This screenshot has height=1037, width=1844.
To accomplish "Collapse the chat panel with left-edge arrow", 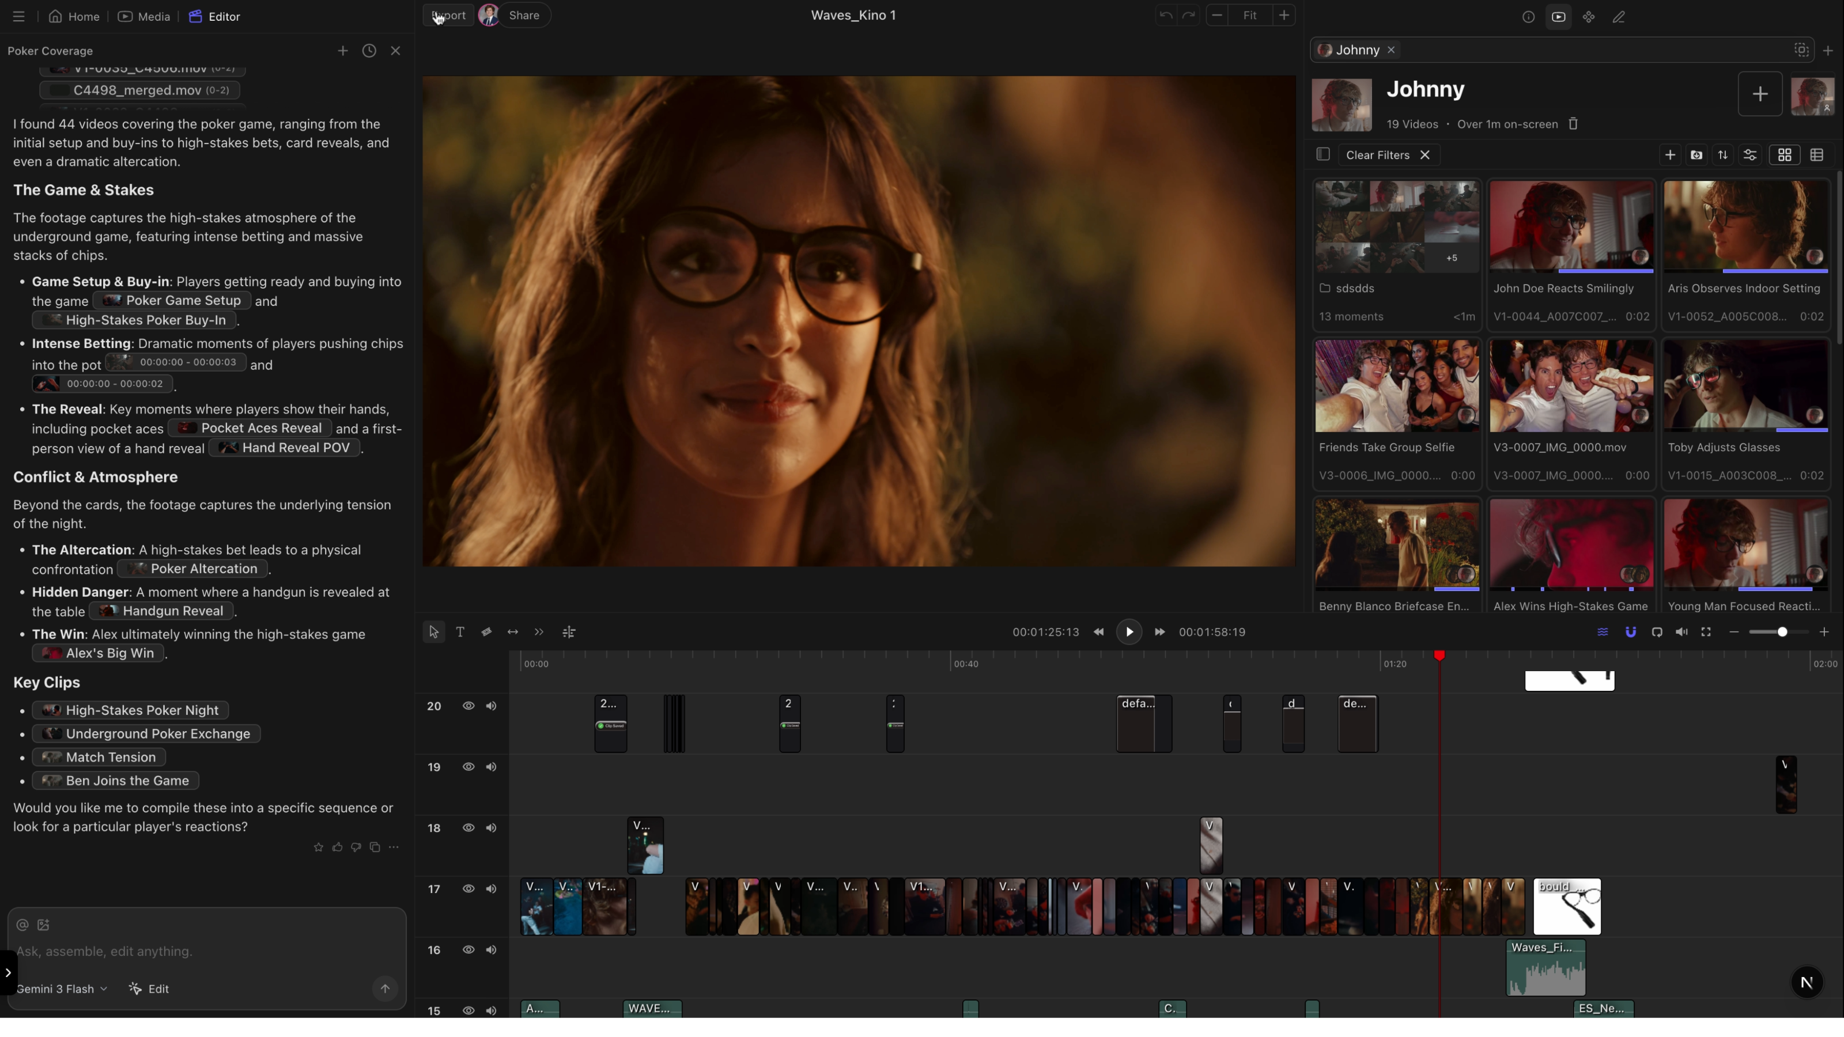I will coord(9,972).
